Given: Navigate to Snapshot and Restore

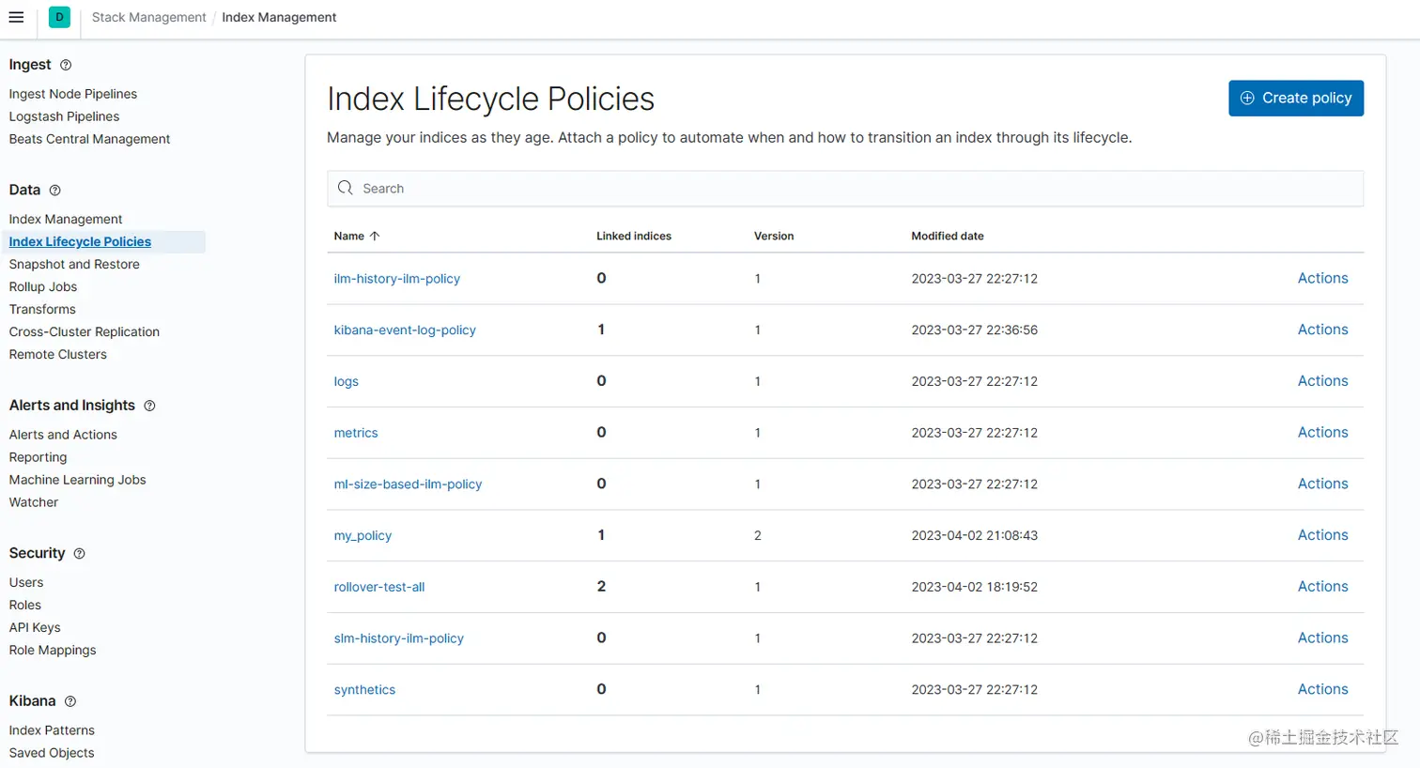Looking at the screenshot, I should pos(73,264).
